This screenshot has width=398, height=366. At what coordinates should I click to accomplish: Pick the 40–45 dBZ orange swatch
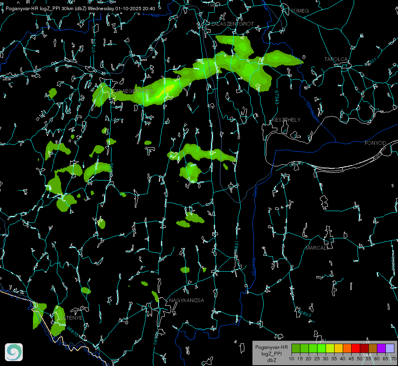347,348
